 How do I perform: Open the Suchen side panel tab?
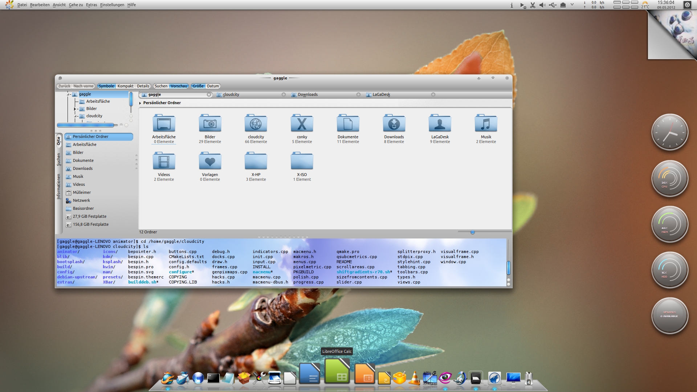[58, 160]
